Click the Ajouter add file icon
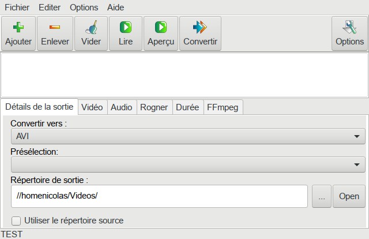Screen dimensions: 369x239 (x=18, y=28)
